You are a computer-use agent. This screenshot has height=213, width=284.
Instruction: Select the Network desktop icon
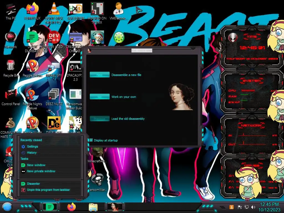point(11,40)
